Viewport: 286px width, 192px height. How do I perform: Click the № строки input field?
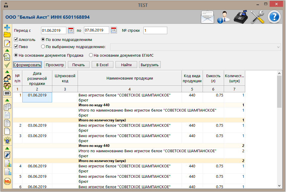155,30
